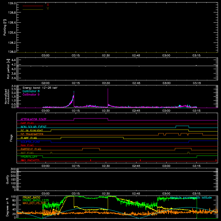This screenshot has height=221, width=221.
Task: Click the 4.4 tick on Roll period axis
Action: coord(14,60)
